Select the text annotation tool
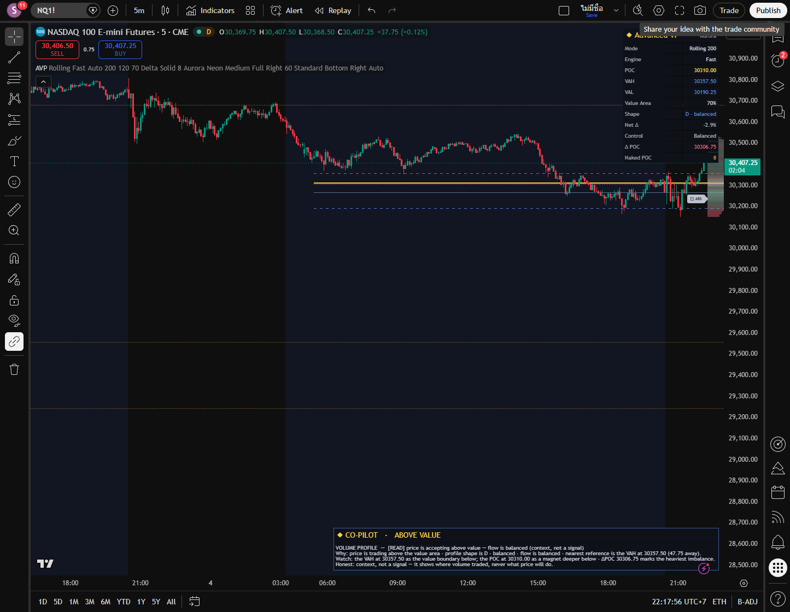 (14, 161)
